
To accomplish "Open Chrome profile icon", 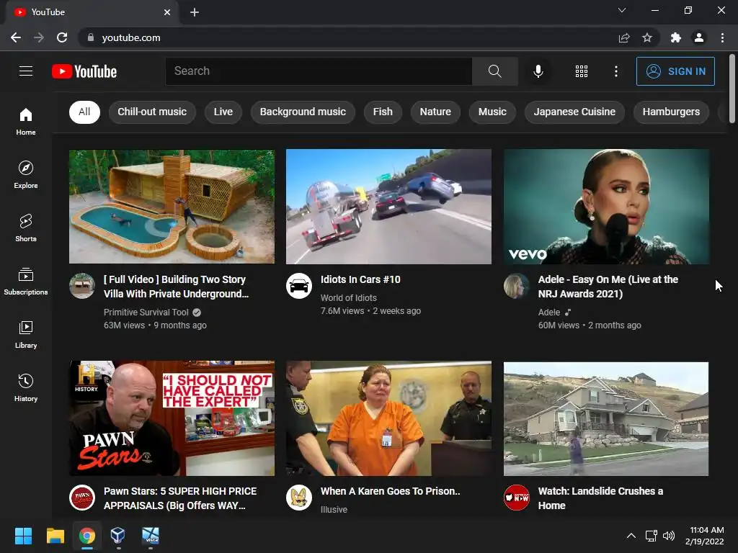I will (x=699, y=37).
